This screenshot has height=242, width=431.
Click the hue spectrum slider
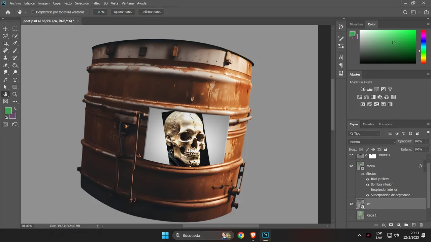click(x=424, y=47)
